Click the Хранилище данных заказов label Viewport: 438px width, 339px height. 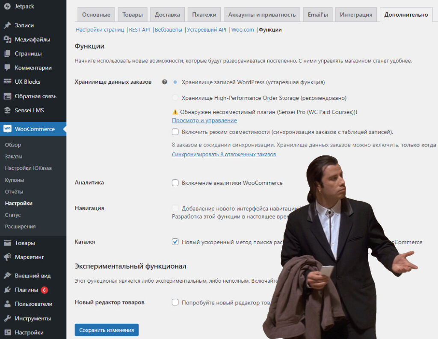click(113, 82)
